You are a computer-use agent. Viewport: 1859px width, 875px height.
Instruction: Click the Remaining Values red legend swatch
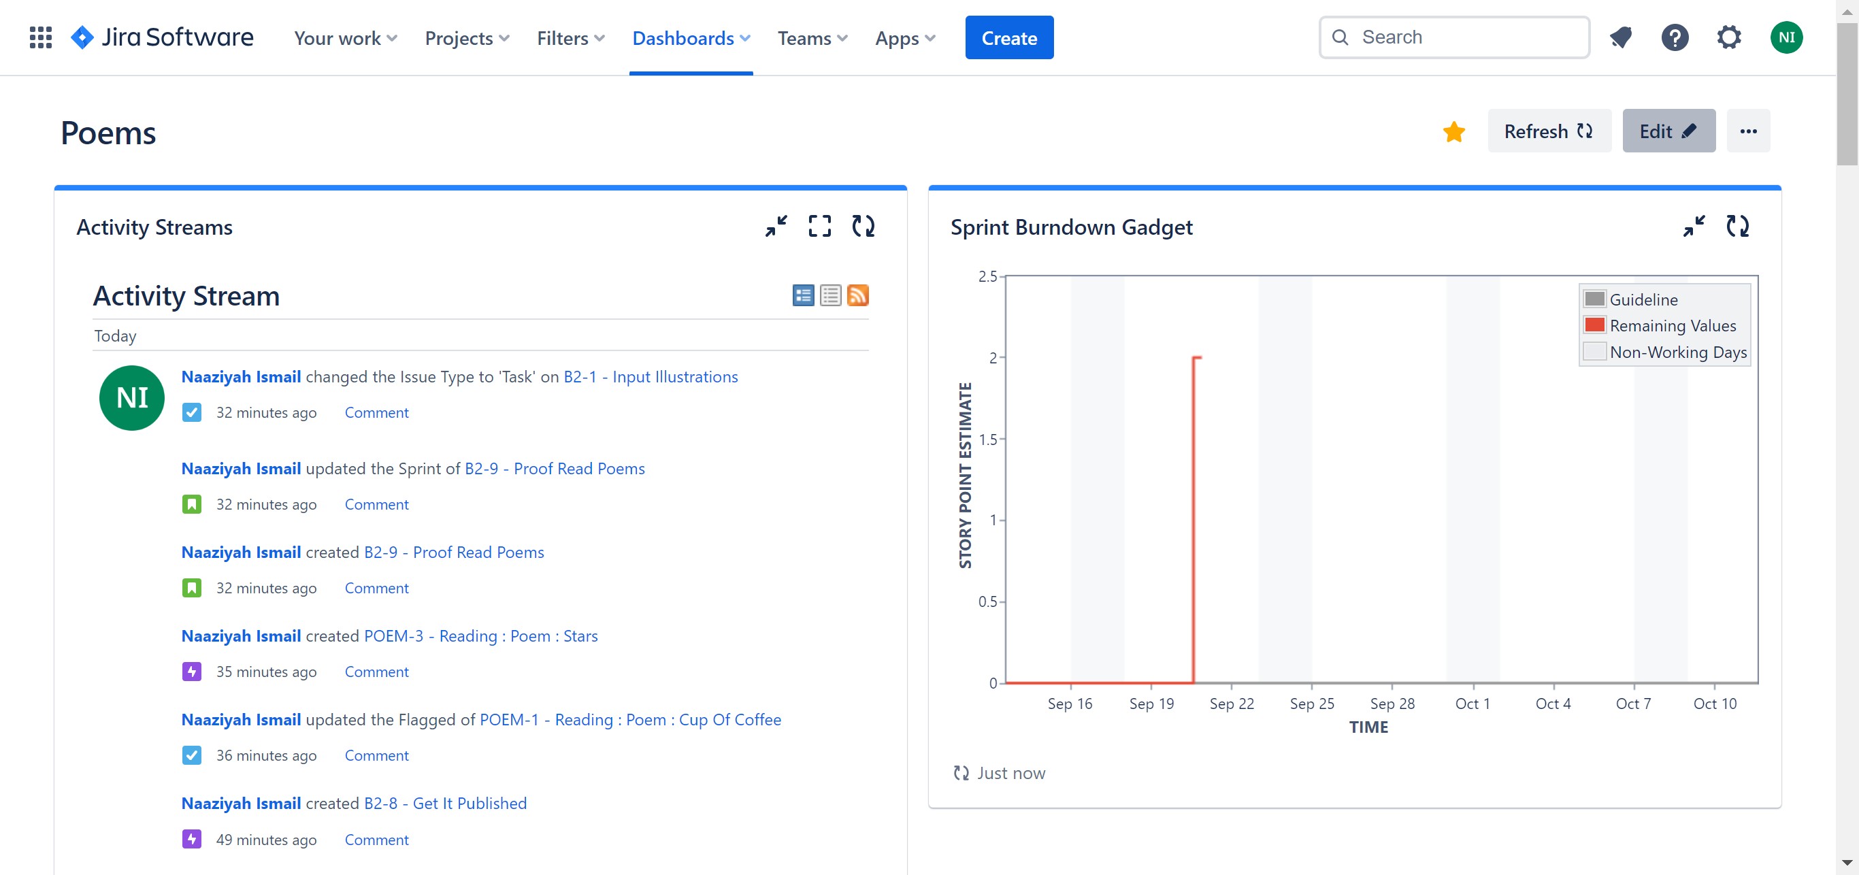tap(1594, 325)
